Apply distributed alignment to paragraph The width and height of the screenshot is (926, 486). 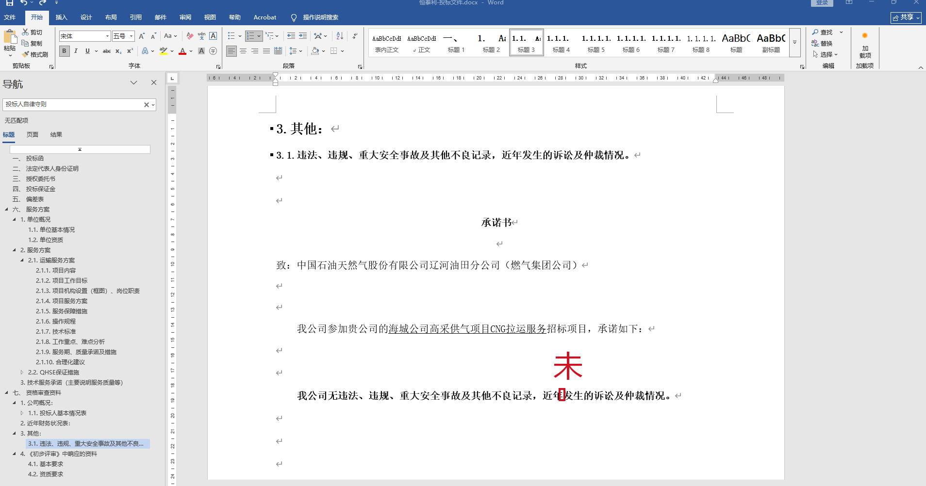click(x=278, y=51)
